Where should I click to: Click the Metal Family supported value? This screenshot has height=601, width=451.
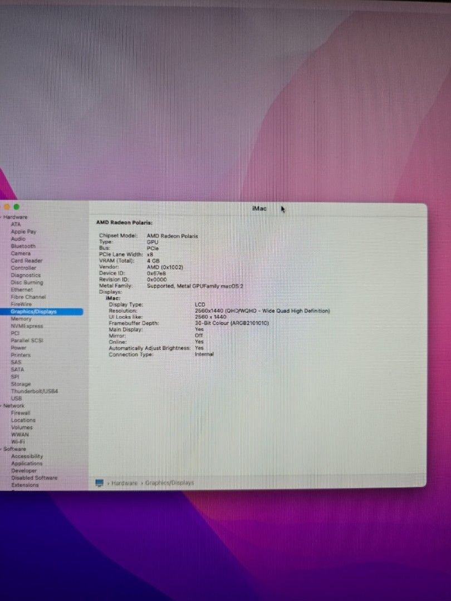coord(195,286)
